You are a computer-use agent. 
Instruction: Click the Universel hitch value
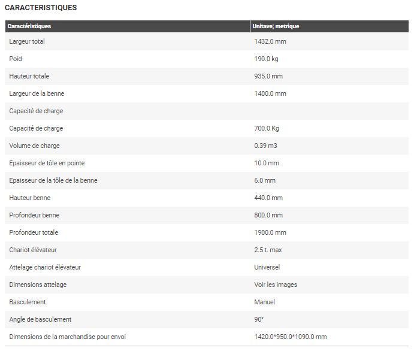click(267, 267)
